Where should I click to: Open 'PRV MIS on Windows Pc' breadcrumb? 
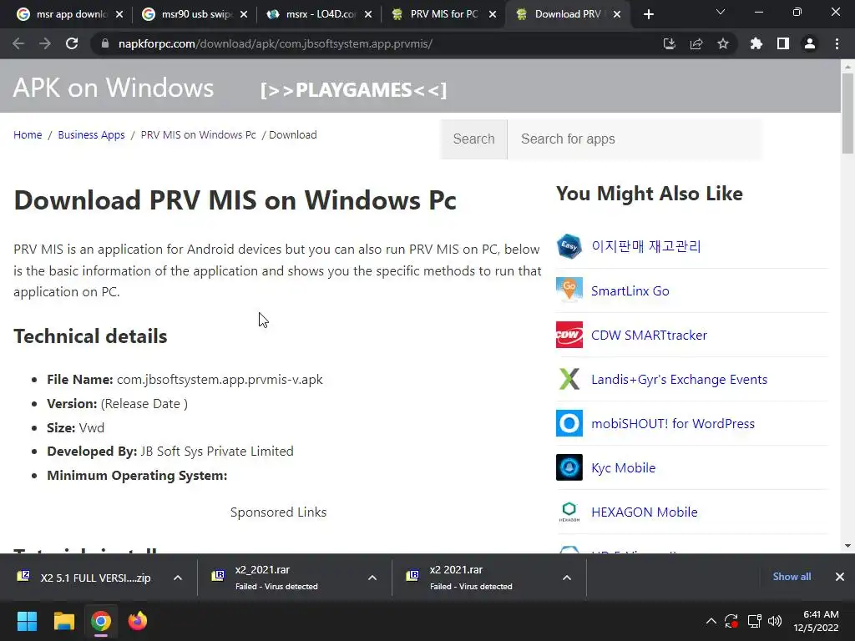click(198, 134)
